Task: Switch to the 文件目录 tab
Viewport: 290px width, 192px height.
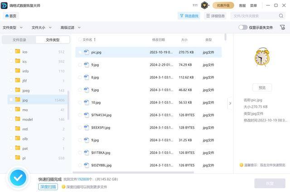Action: click(19, 40)
